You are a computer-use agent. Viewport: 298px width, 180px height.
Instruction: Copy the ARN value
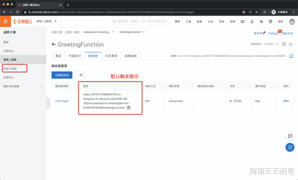tap(291, 56)
